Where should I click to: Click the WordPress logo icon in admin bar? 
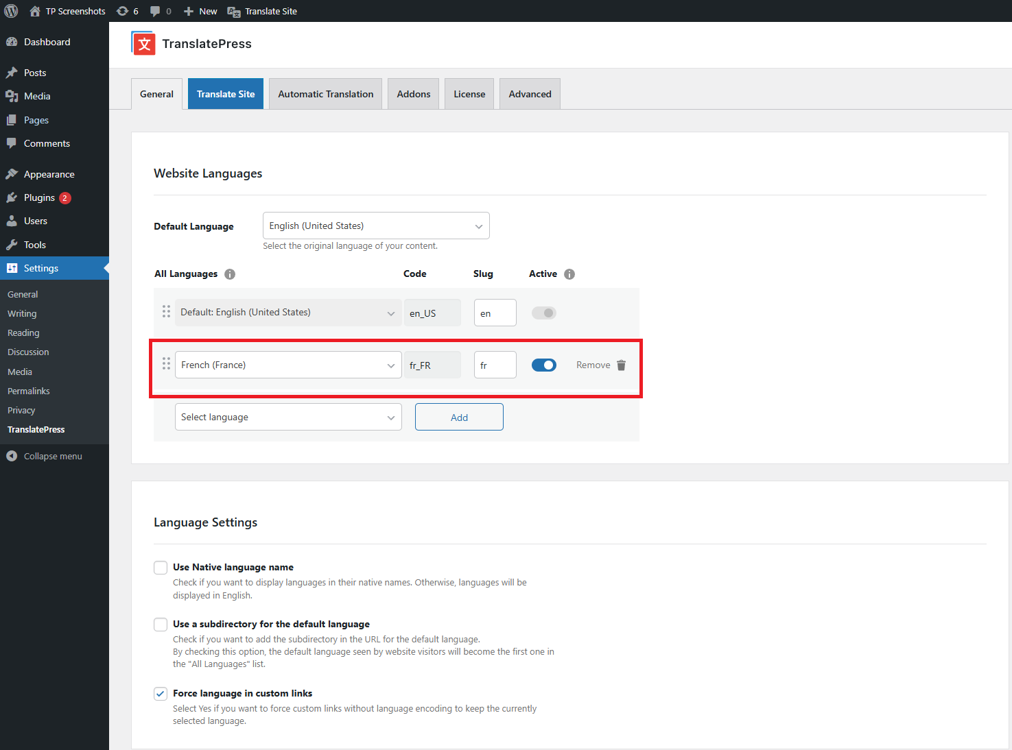(11, 11)
